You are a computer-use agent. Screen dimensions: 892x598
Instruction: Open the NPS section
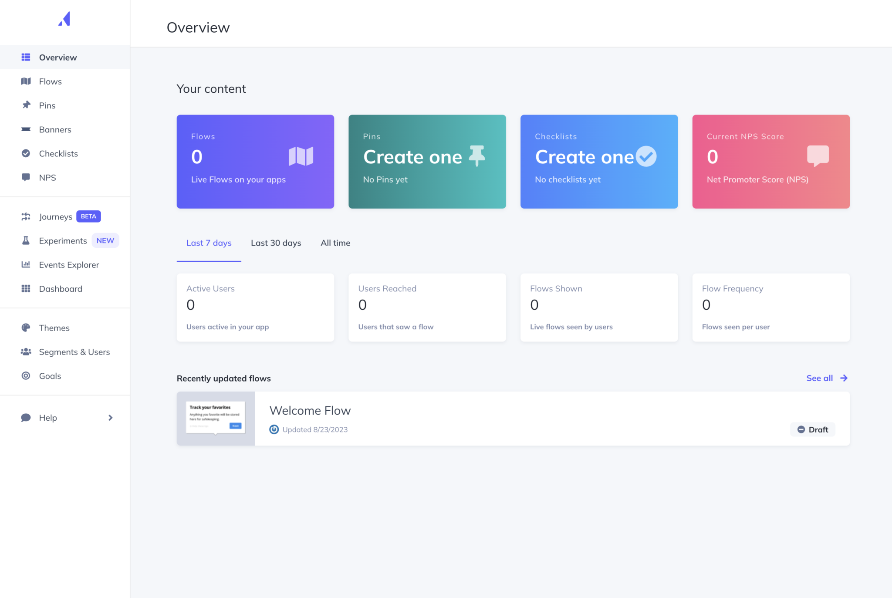[x=47, y=177]
